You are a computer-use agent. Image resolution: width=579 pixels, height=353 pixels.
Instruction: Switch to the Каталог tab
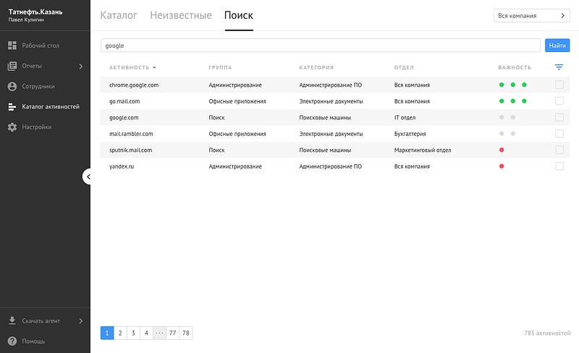[119, 15]
